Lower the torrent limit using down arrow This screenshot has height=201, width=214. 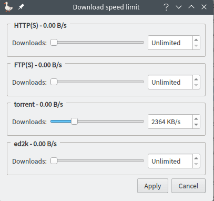point(196,125)
